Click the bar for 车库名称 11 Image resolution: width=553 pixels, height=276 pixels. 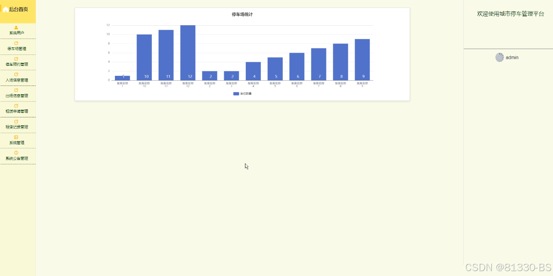(x=166, y=55)
